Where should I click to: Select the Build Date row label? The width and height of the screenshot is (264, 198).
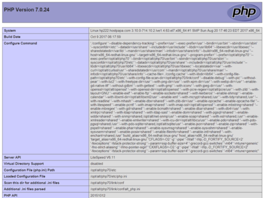[12, 37]
